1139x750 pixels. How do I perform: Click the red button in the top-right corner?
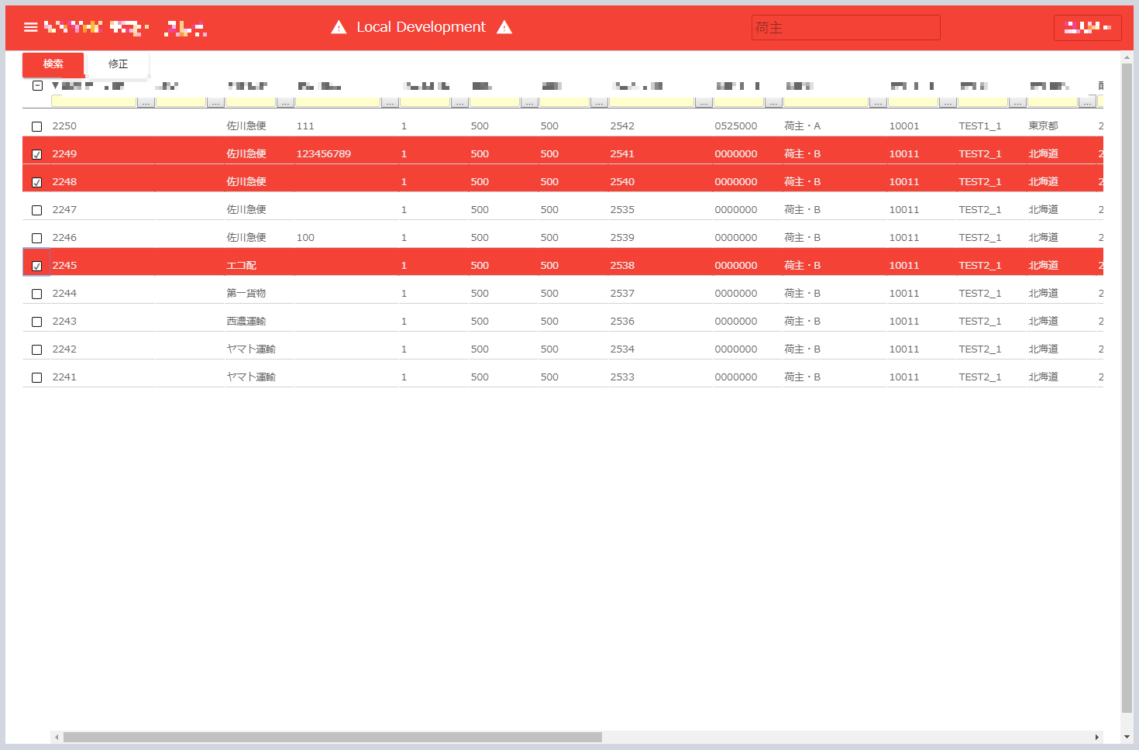(1087, 26)
